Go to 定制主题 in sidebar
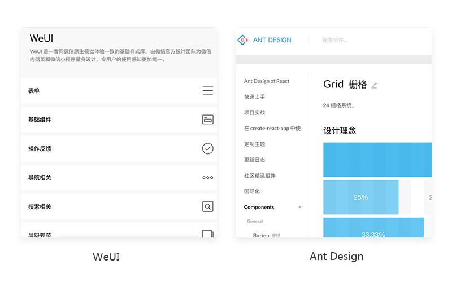Viewport: 452px width, 282px height. 254,144
